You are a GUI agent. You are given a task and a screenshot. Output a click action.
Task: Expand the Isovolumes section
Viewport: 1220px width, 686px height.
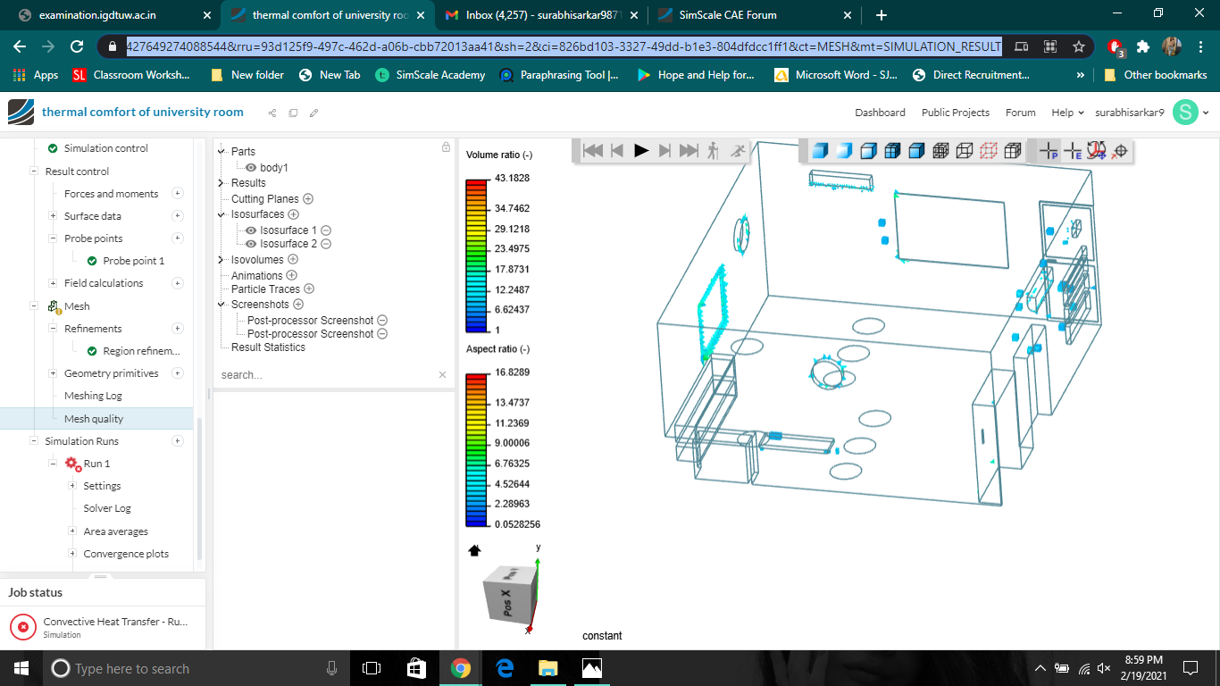(220, 259)
